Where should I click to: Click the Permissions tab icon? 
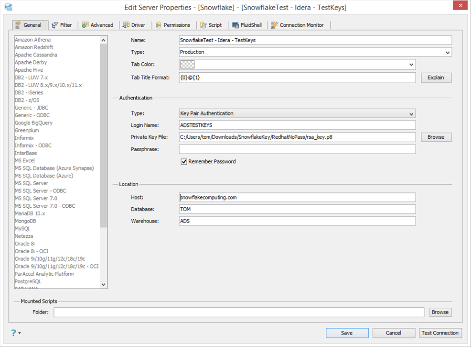pos(158,25)
